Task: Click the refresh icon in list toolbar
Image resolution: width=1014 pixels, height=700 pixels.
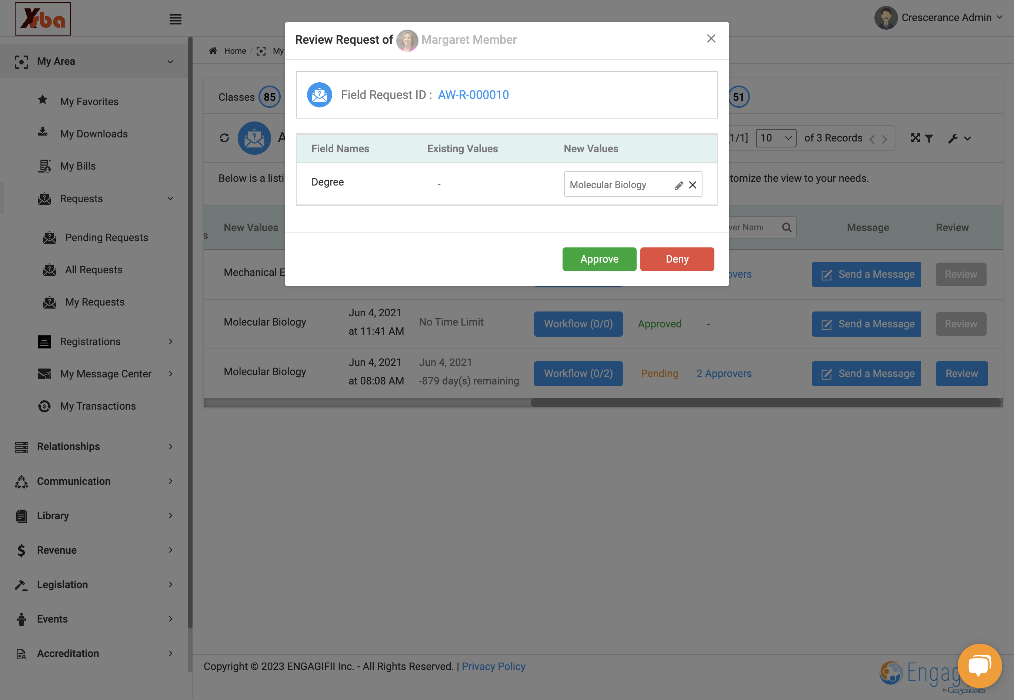Action: click(224, 138)
